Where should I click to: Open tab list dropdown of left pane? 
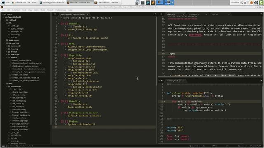[155, 14]
